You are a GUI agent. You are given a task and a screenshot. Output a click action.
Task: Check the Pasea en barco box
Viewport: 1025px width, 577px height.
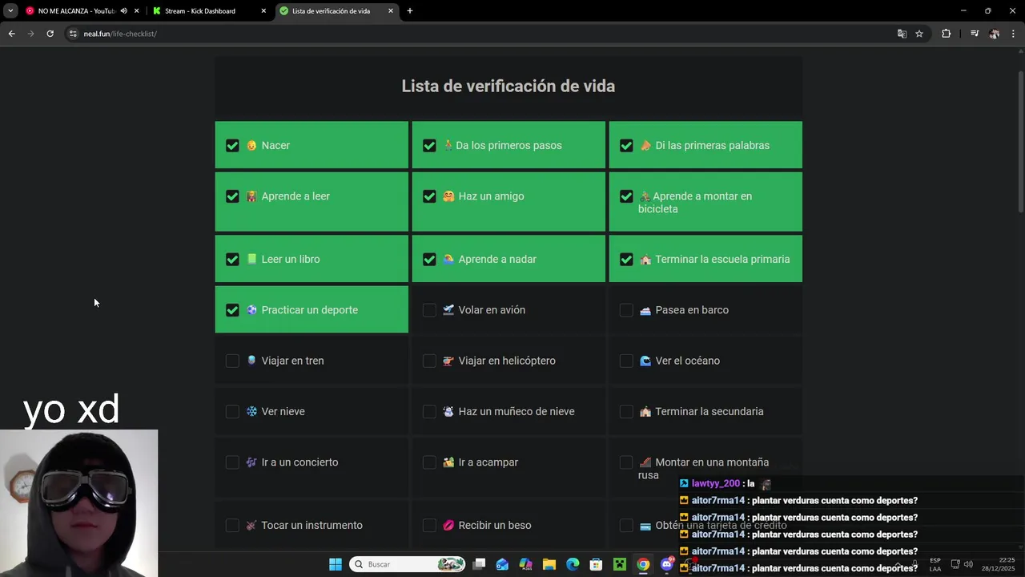(x=626, y=309)
